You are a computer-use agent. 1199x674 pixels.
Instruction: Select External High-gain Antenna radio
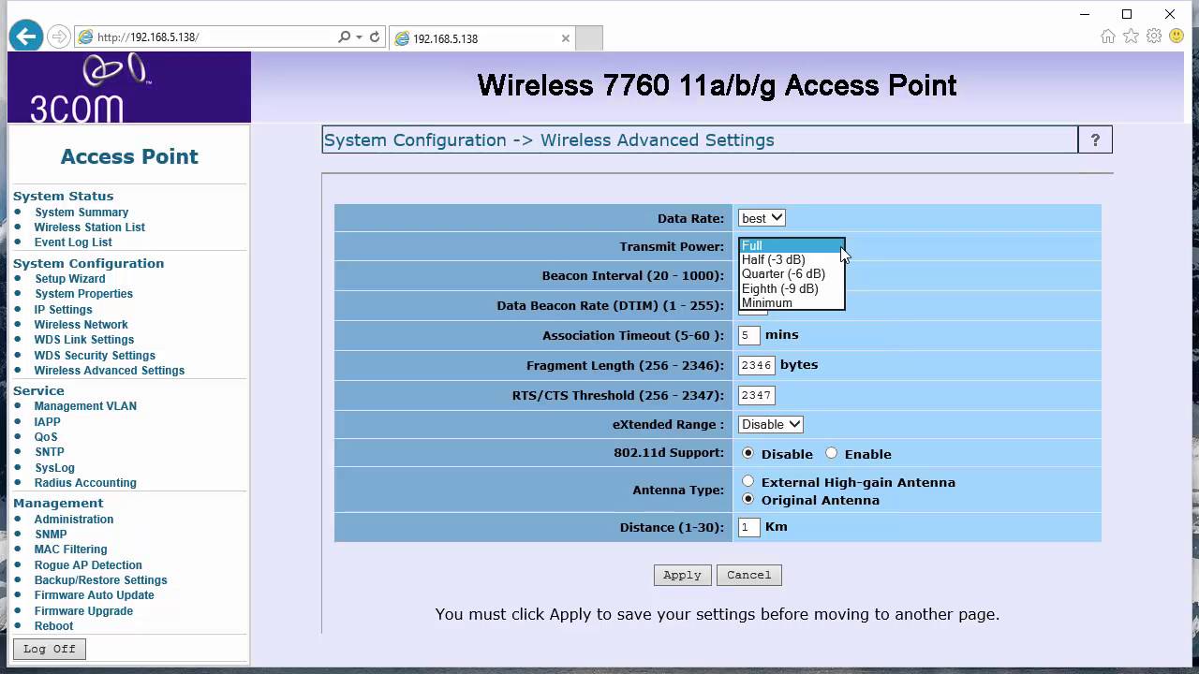(x=748, y=481)
